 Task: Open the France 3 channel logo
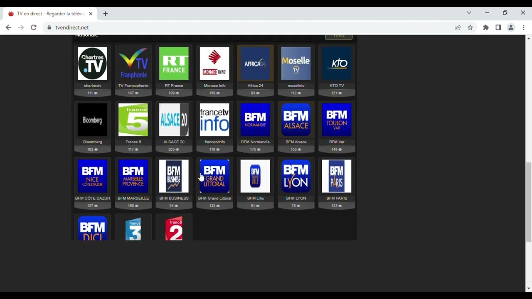pyautogui.click(x=133, y=228)
